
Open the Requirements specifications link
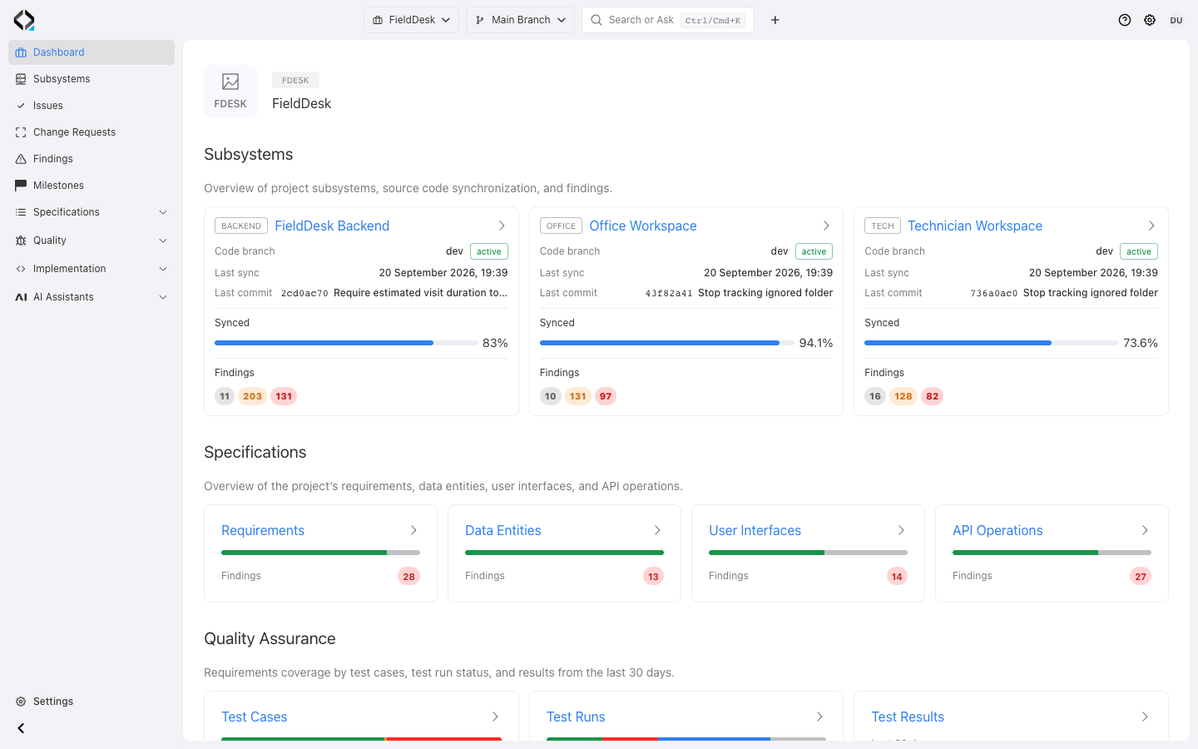click(x=263, y=530)
